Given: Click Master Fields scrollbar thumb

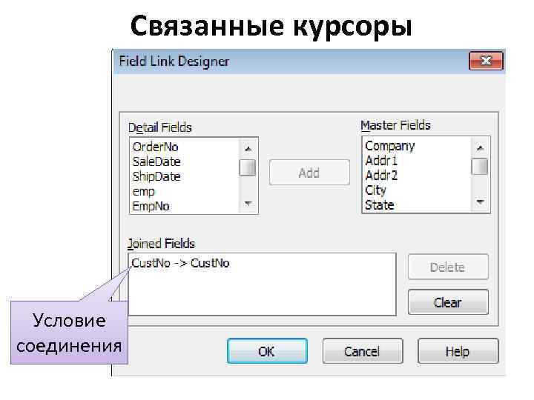Looking at the screenshot, I should tap(480, 167).
